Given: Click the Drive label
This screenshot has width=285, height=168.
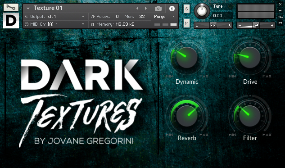Looking at the screenshot, I should 250,82.
